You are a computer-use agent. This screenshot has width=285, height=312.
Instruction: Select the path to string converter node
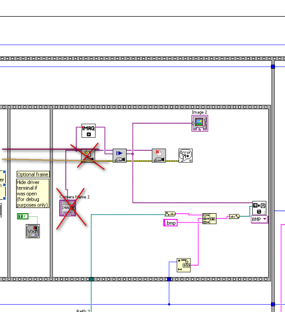point(170,214)
